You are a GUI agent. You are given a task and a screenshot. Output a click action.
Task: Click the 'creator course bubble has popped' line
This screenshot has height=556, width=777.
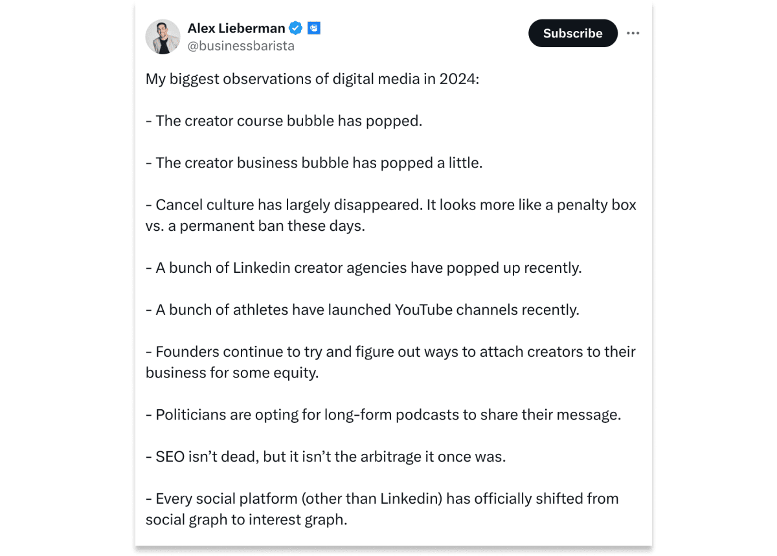(x=284, y=121)
